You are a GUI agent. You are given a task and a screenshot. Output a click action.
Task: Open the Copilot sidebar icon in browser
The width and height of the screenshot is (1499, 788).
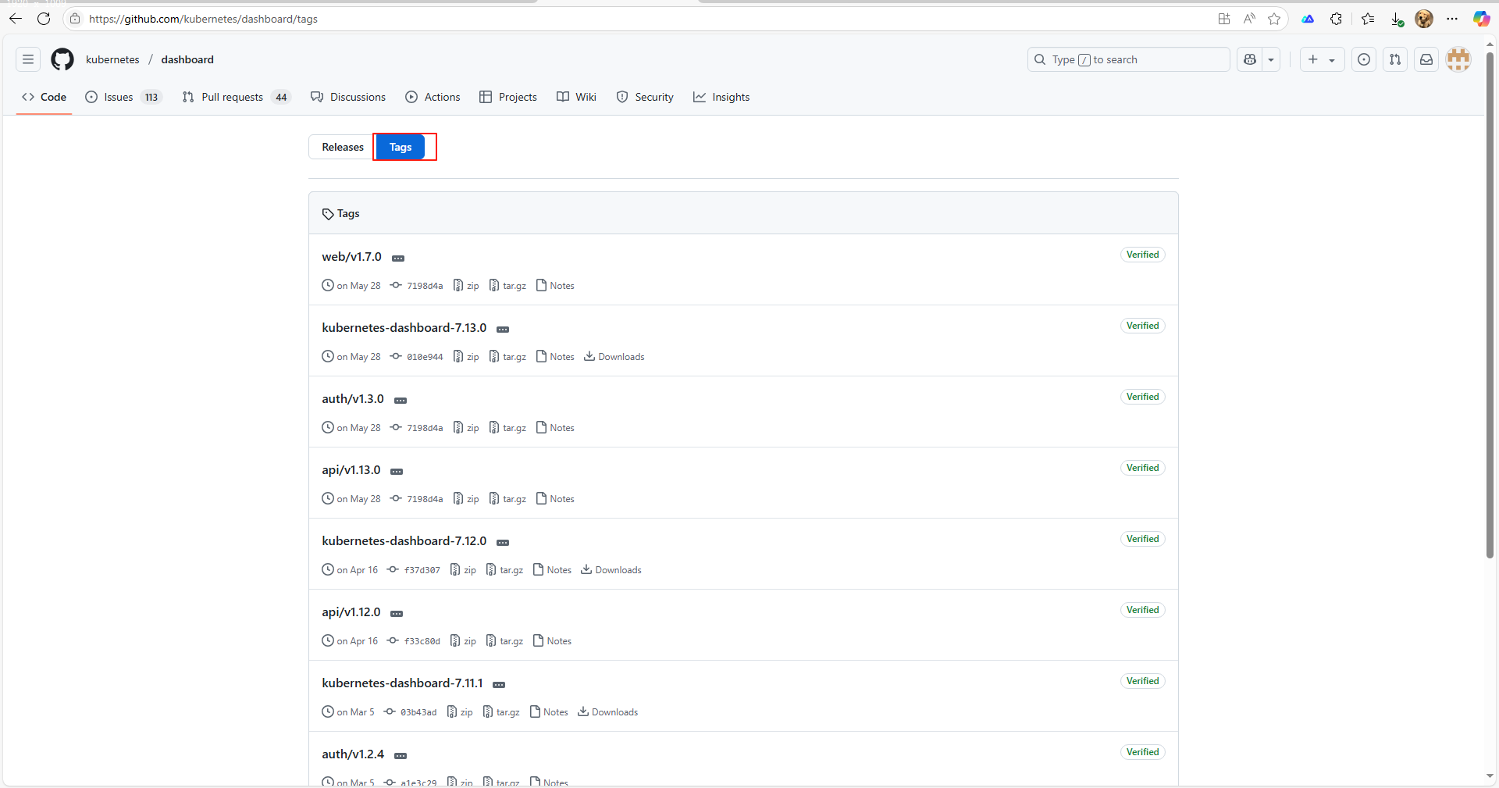[1481, 19]
